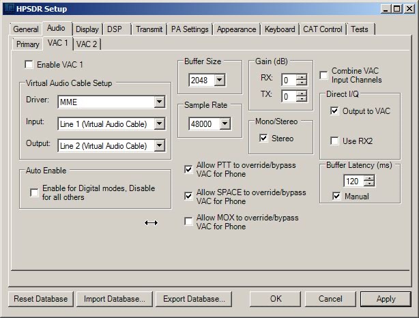The width and height of the screenshot is (419, 318).
Task: Open the Appearance tab
Action: (x=237, y=29)
